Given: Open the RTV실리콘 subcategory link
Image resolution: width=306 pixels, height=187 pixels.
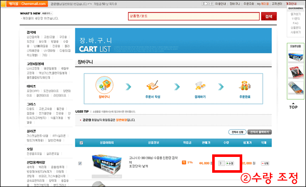Looking at the screenshot, I should (x=59, y=136).
